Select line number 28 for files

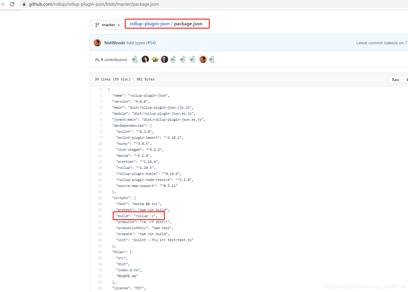tap(100, 252)
